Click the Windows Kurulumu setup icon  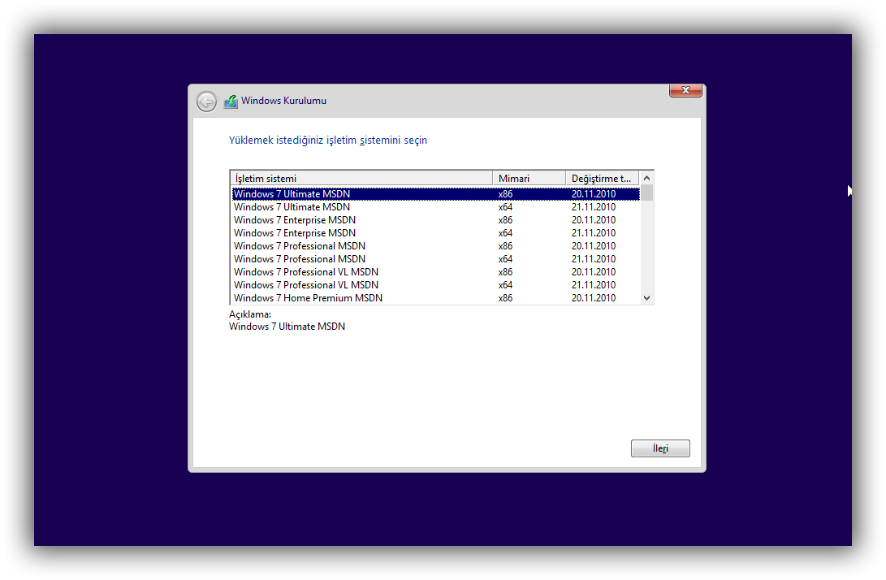231,102
